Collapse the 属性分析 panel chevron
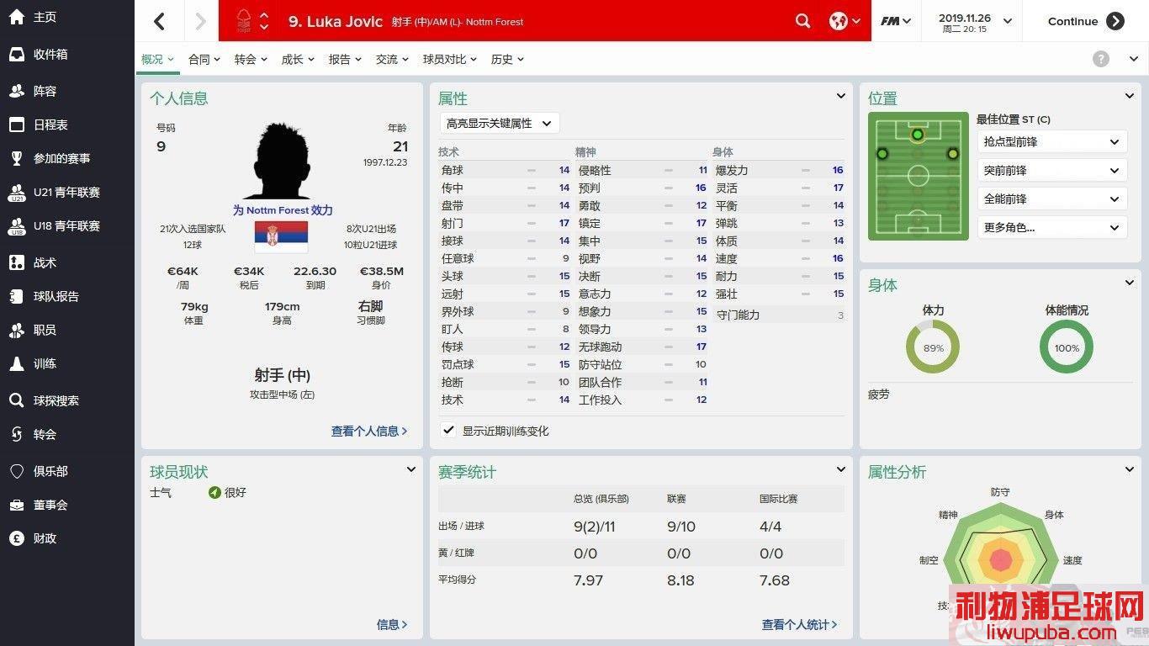Viewport: 1149px width, 646px height. [x=1130, y=469]
